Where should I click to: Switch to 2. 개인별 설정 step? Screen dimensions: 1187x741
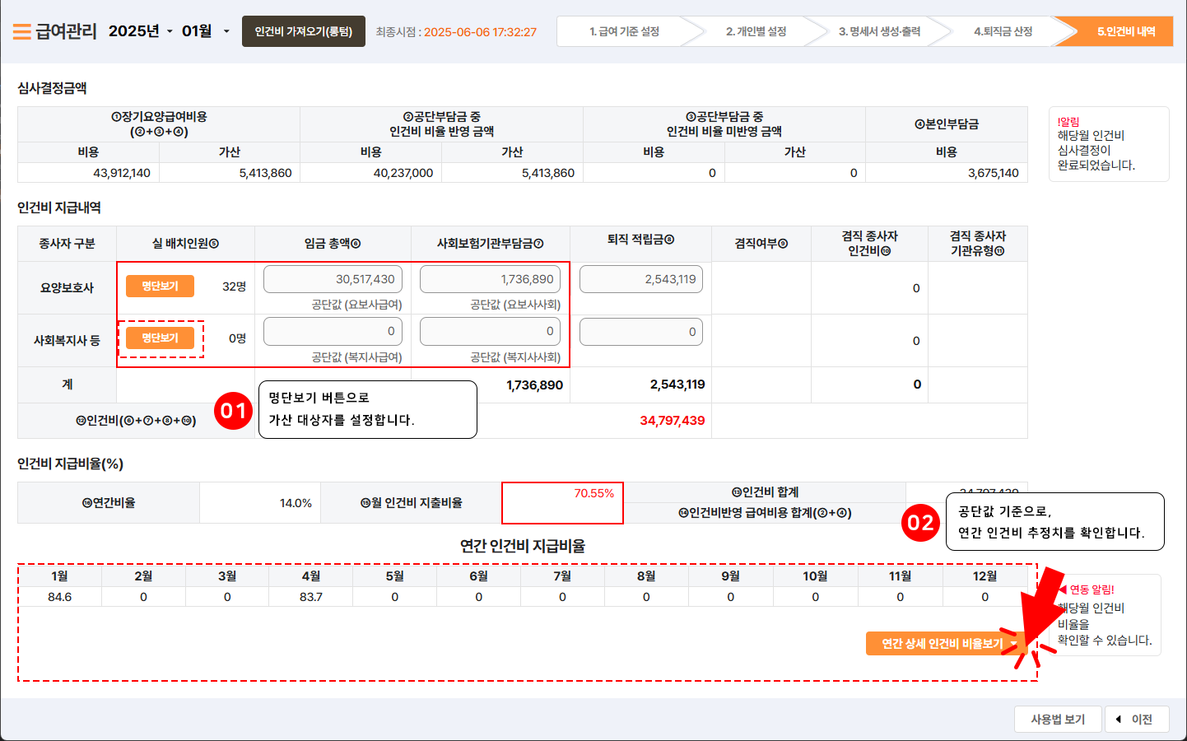[x=756, y=31]
